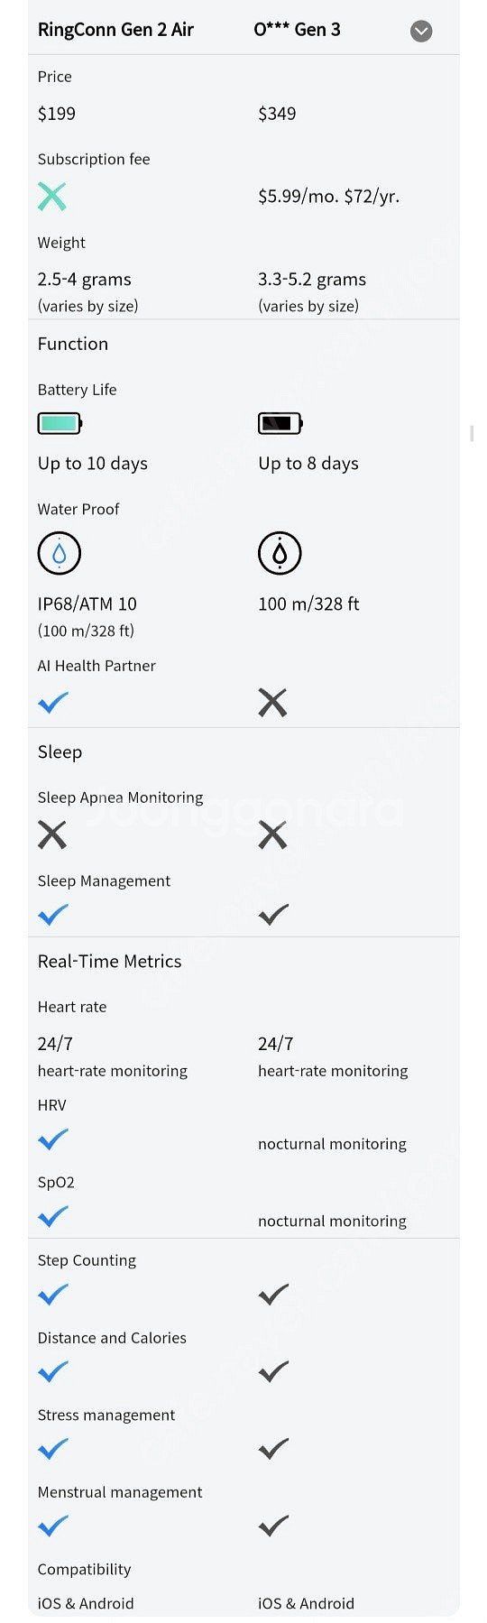Click the teal X under Subscription fee
This screenshot has width=487, height=1623.
click(52, 197)
